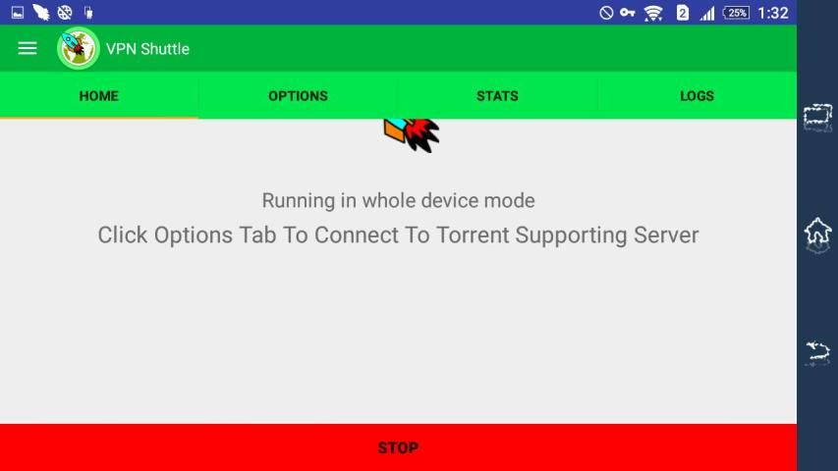
Task: Tap the VPN key status icon
Action: [x=628, y=13]
